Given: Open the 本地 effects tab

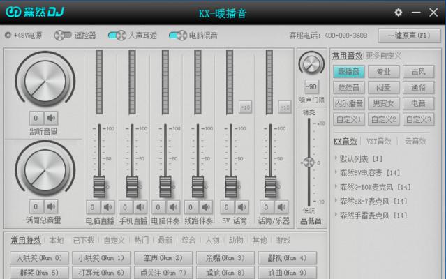Looking at the screenshot, I should tap(57, 241).
